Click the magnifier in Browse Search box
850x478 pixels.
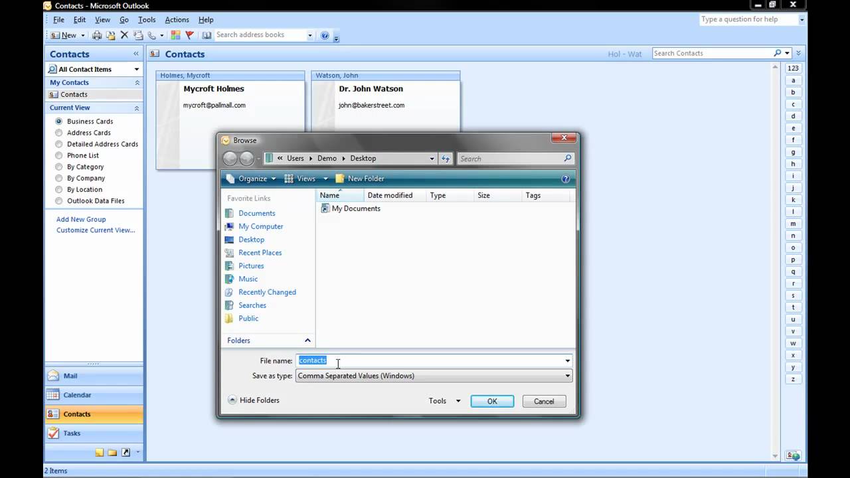pyautogui.click(x=568, y=158)
